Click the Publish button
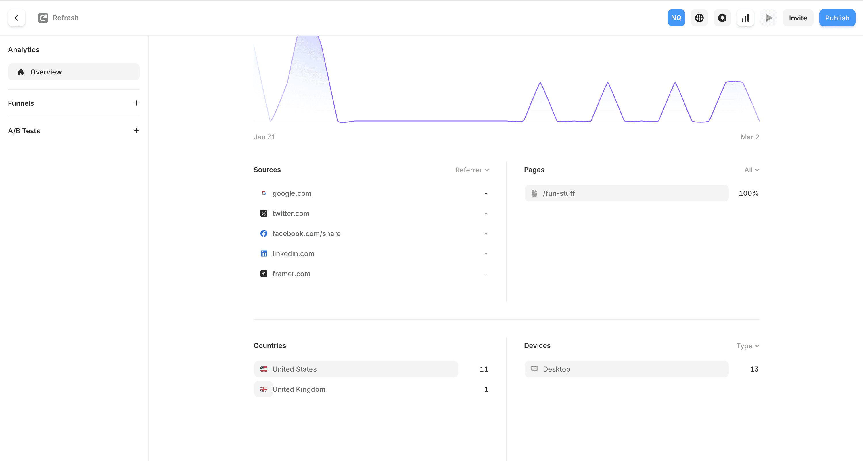 pos(837,18)
